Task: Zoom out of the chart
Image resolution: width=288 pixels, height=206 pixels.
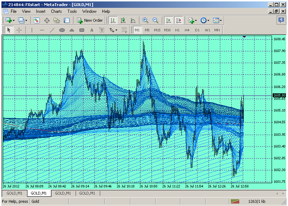Action: [x=155, y=20]
